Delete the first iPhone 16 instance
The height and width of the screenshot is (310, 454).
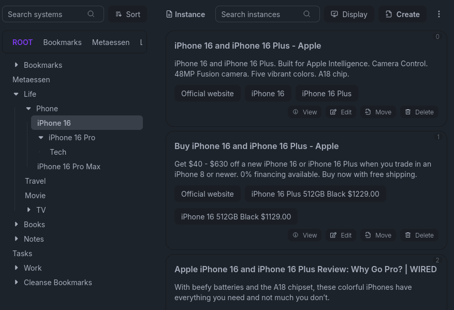(x=419, y=112)
